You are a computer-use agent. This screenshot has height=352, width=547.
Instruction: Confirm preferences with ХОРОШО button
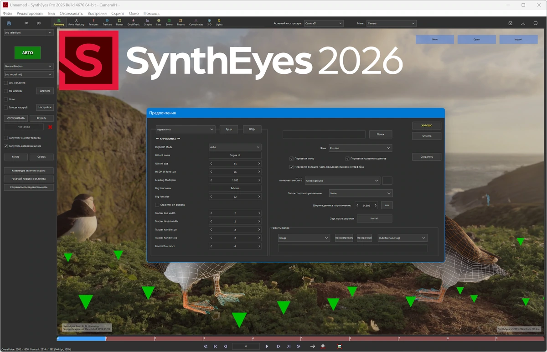[x=427, y=125]
